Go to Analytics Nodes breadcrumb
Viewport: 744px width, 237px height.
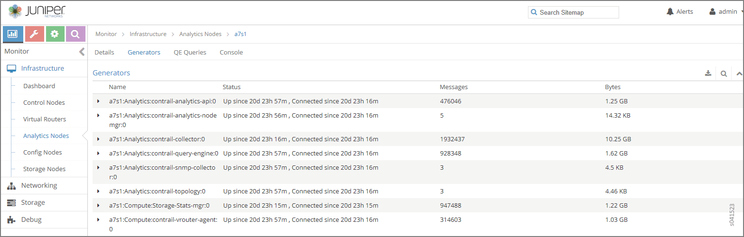coord(200,34)
